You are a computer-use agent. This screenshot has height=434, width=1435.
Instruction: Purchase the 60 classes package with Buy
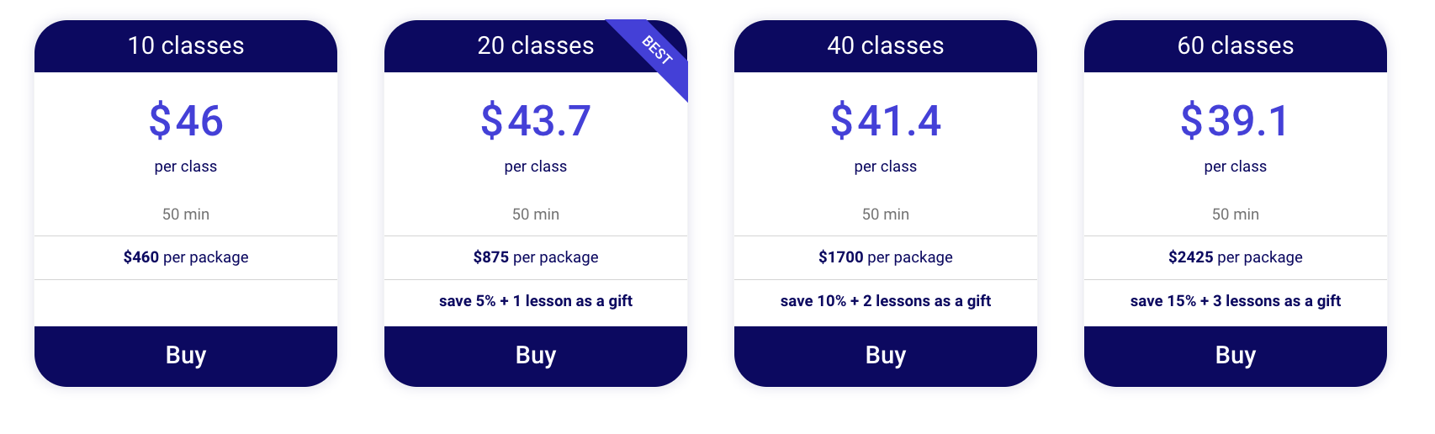[x=1236, y=356]
